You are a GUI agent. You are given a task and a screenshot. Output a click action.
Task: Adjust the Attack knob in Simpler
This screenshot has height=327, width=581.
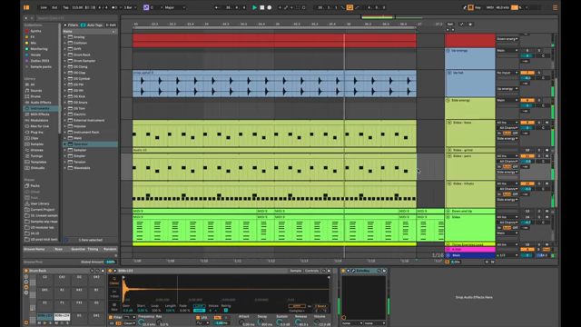241,323
